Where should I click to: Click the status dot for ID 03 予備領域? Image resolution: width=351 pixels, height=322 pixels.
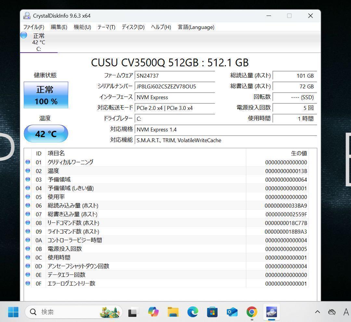(x=28, y=179)
